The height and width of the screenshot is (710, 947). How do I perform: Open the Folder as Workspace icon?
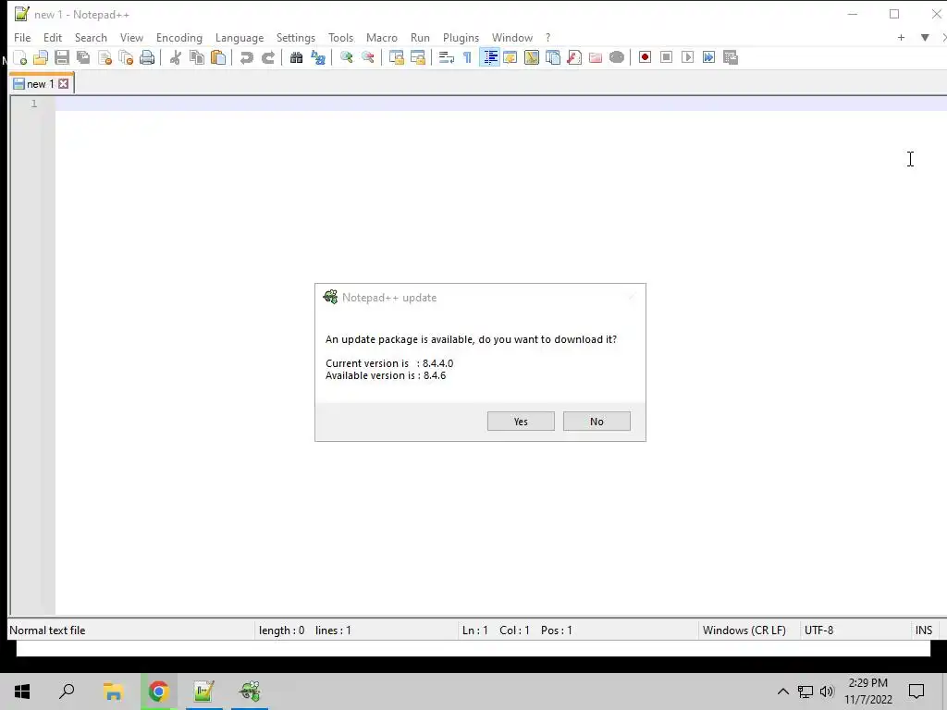tap(595, 57)
